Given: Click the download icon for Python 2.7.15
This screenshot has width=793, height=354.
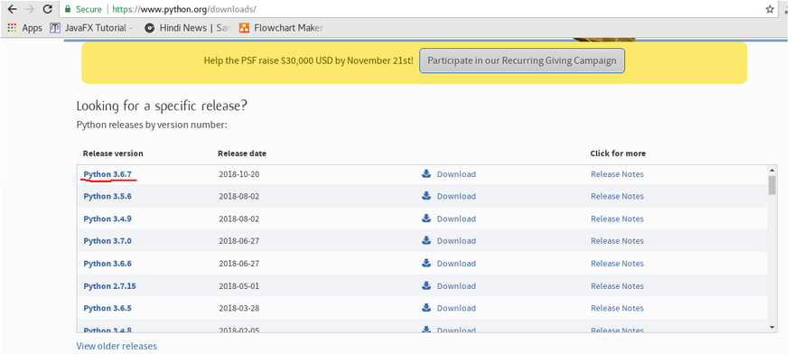Looking at the screenshot, I should click(425, 285).
